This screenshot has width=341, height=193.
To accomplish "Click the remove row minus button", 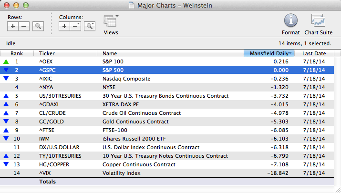I will pyautogui.click(x=24, y=26).
